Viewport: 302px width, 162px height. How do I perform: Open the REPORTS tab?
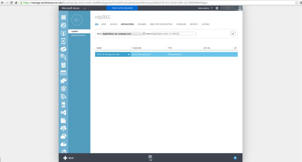click(x=194, y=24)
